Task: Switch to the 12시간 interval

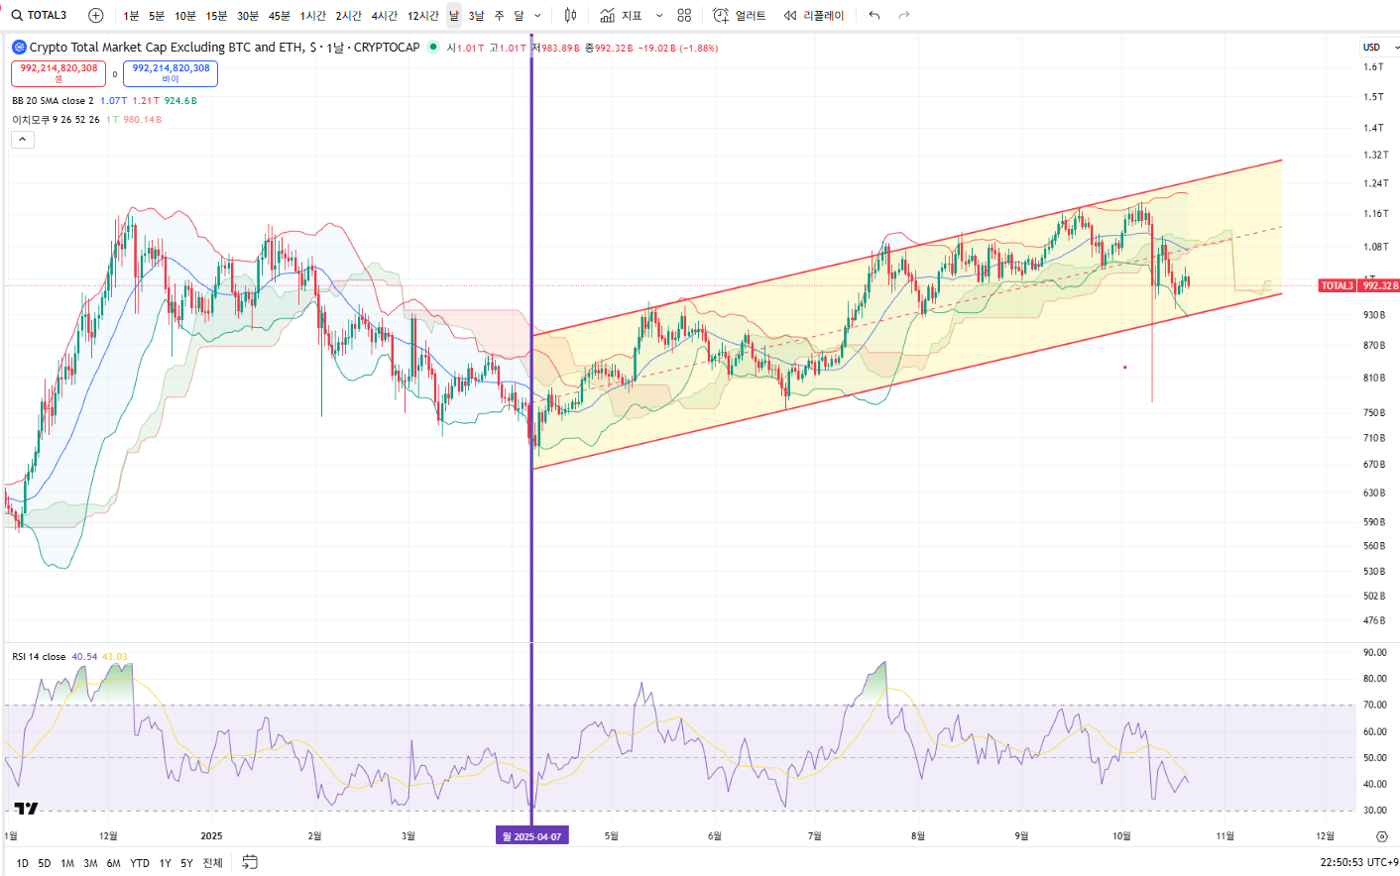Action: (423, 16)
